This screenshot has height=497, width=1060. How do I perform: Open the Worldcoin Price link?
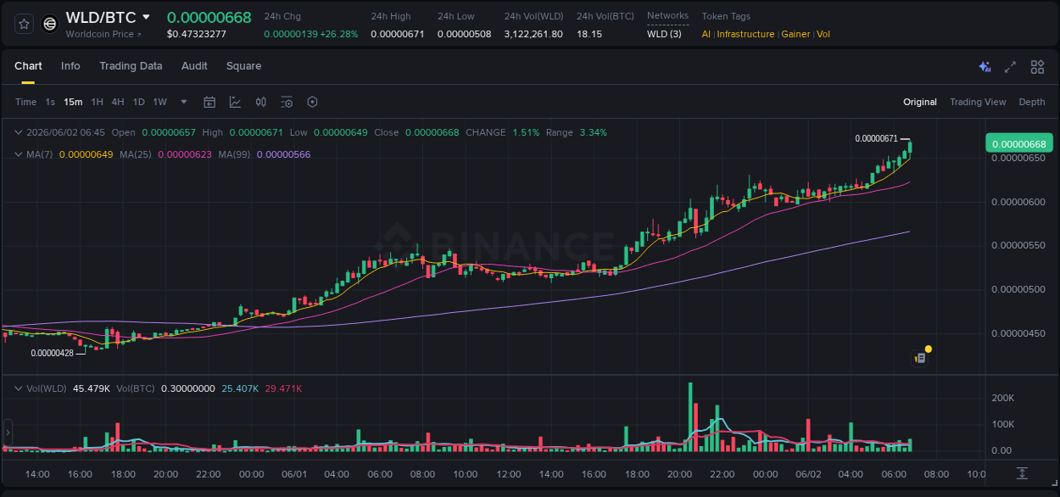(x=103, y=34)
